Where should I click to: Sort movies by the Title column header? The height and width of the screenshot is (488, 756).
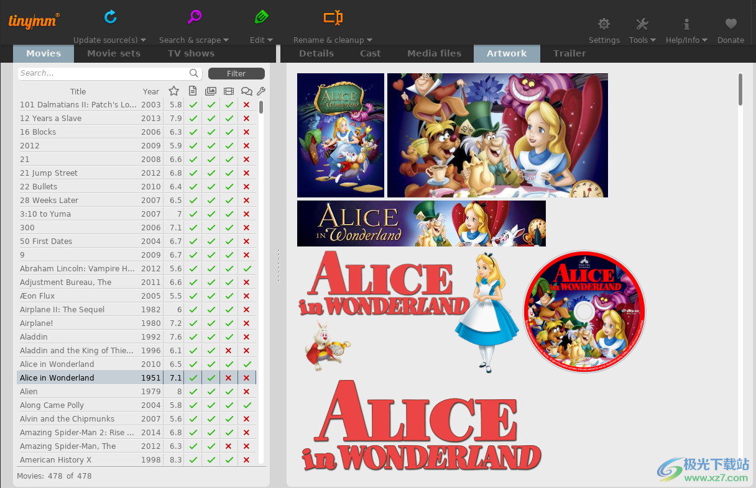tap(78, 91)
